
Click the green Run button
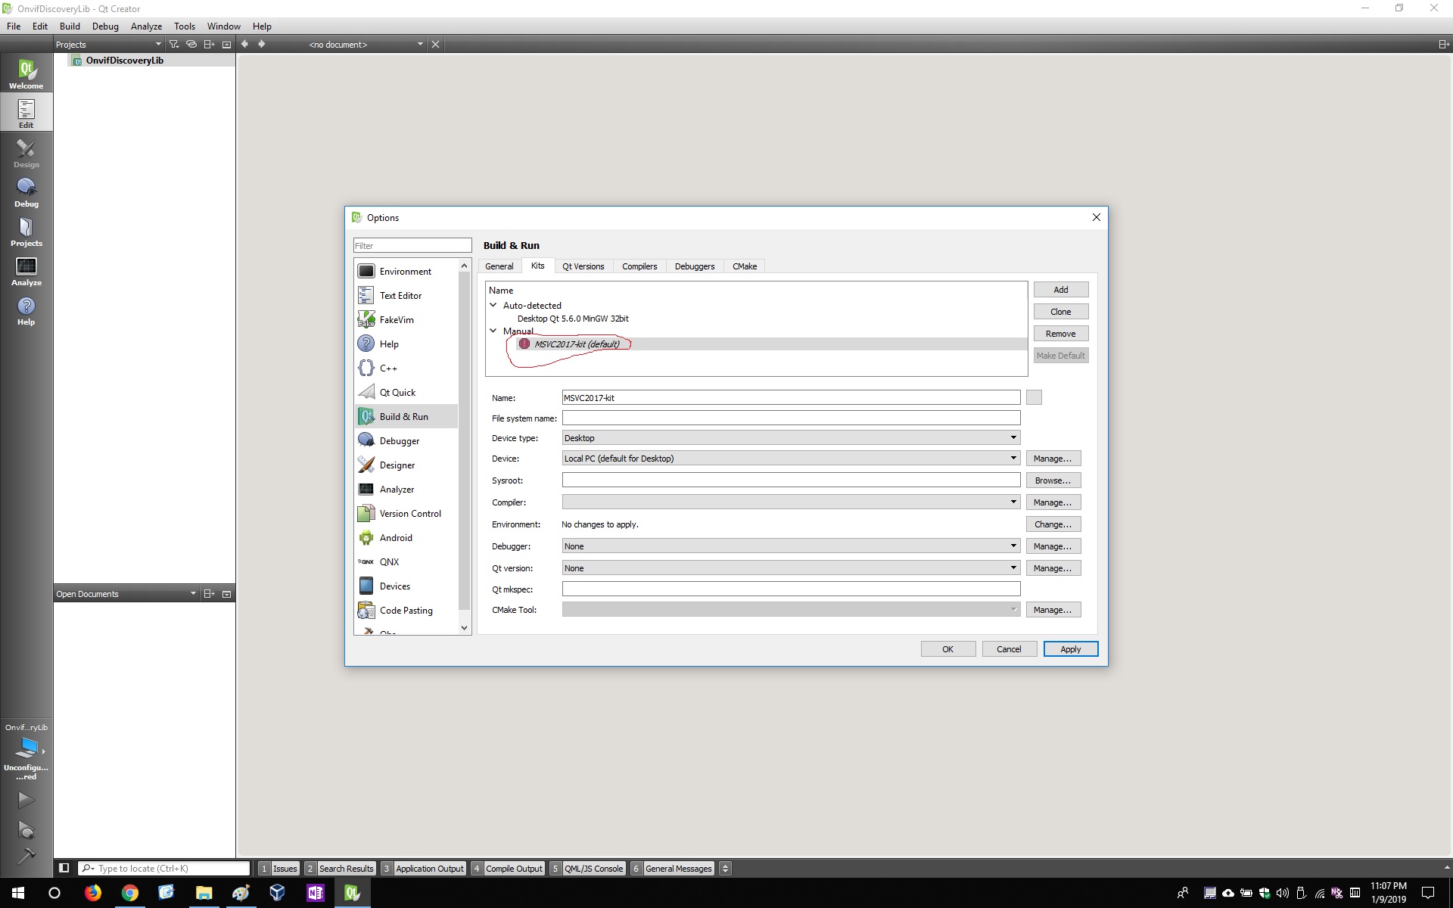26,800
